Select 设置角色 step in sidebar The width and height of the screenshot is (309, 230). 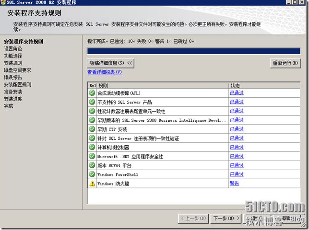pos(13,48)
